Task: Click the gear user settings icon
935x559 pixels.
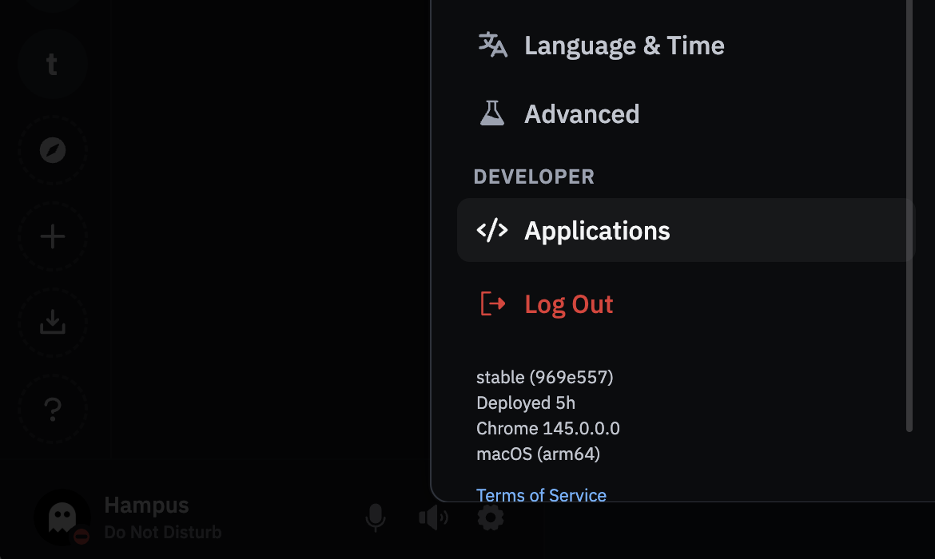Action: pos(490,518)
